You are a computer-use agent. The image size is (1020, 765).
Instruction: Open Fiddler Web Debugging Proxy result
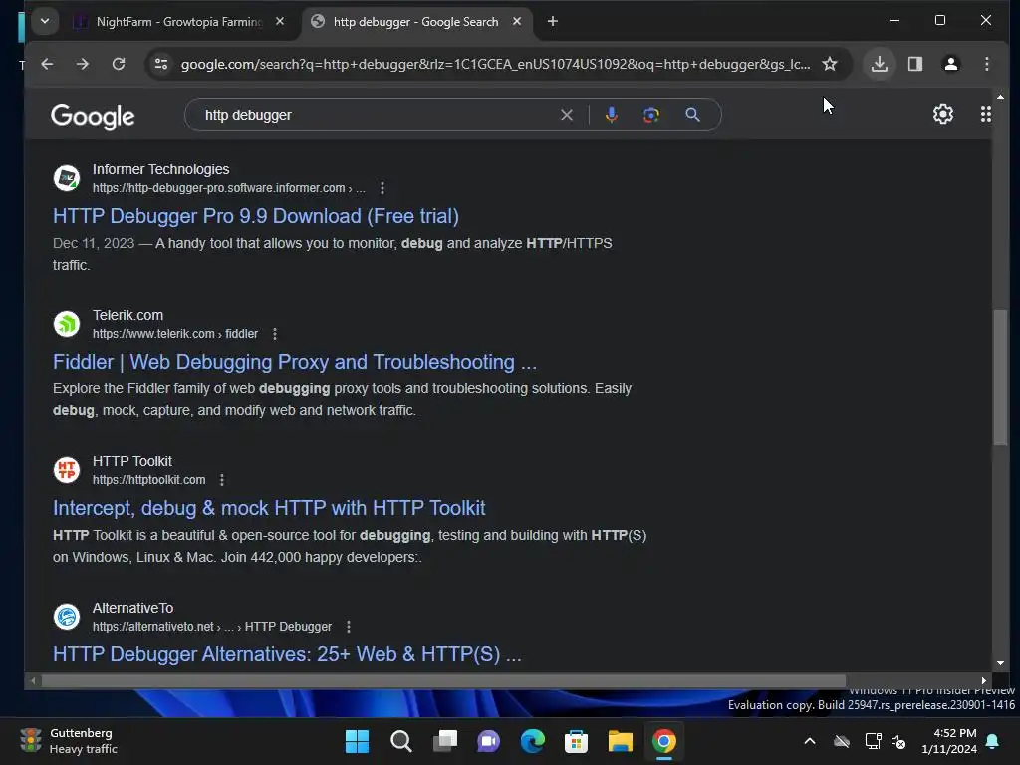295,362
